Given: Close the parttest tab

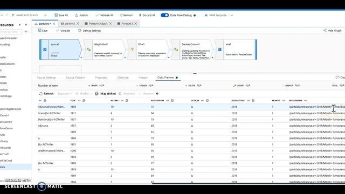Looking at the screenshot, I should (78, 24).
